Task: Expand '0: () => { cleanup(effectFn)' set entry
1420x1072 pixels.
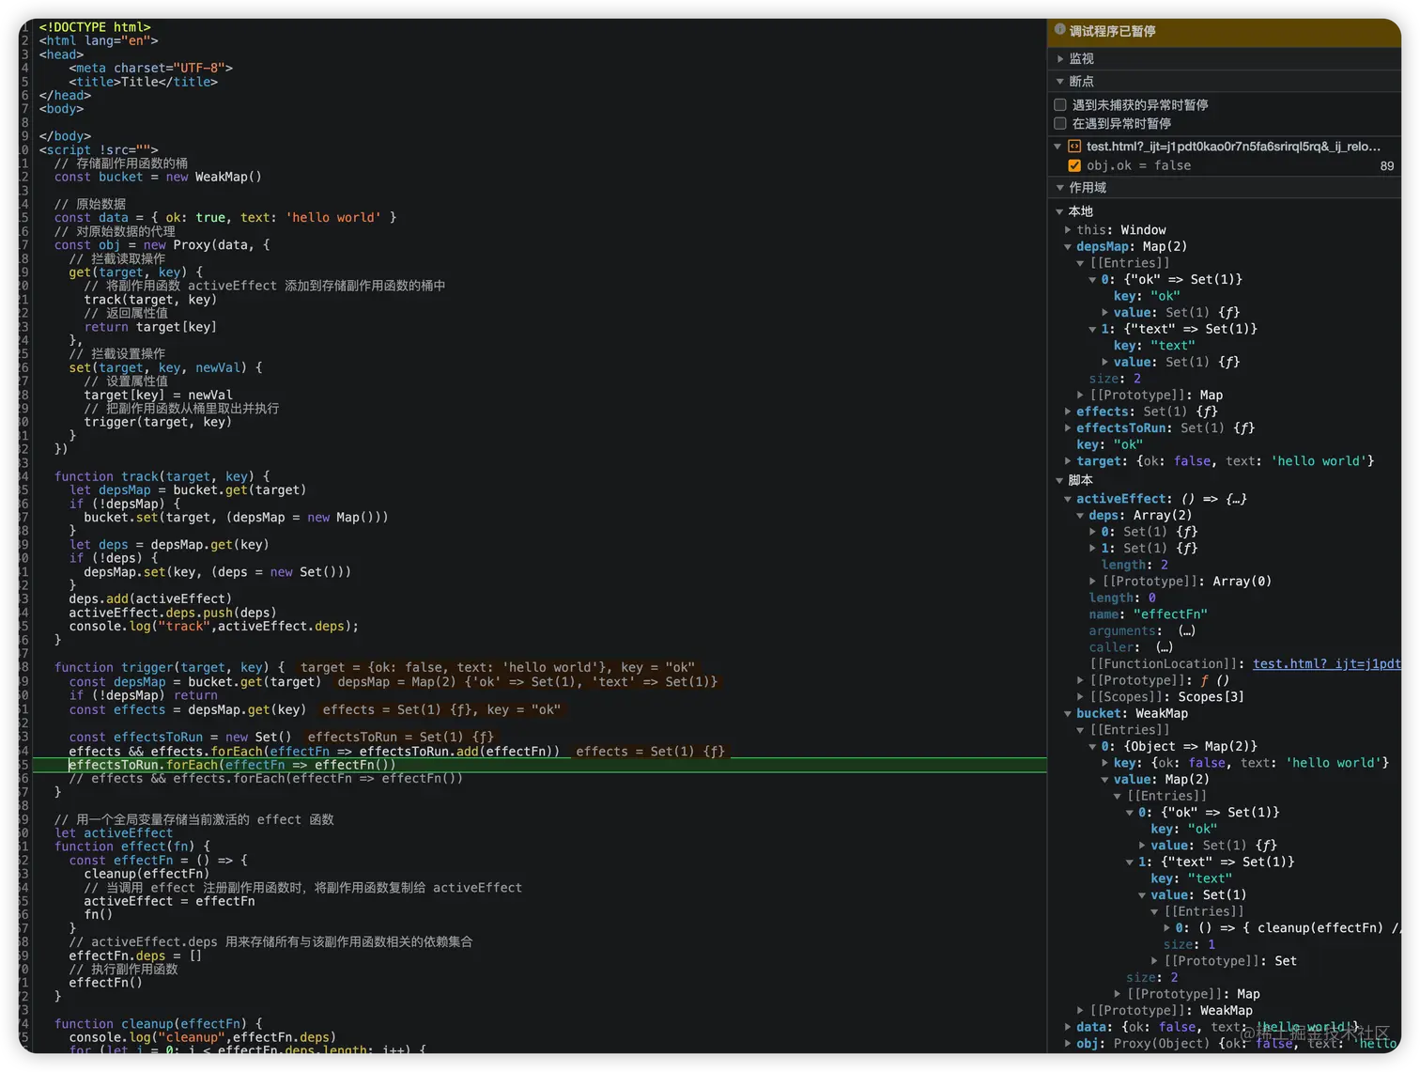Action: coord(1166,928)
